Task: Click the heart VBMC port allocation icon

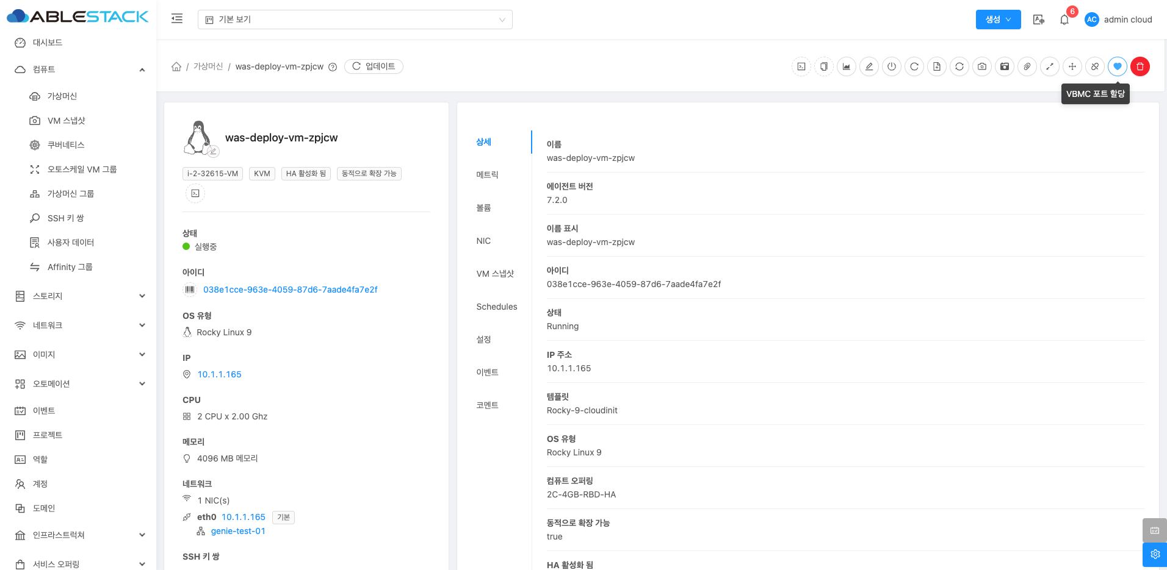Action: [1117, 66]
